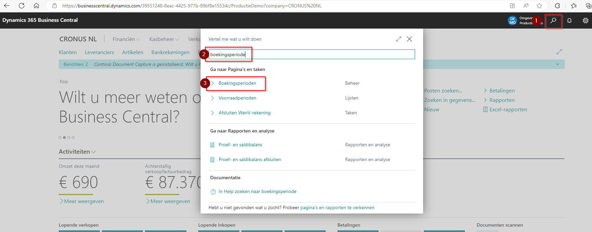Open the settings gear in the app bar
This screenshot has height=232, width=592.
point(586,21)
